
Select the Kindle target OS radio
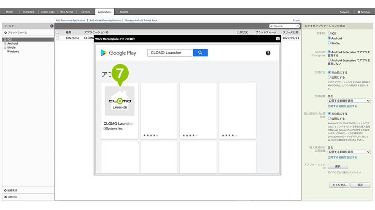329,43
